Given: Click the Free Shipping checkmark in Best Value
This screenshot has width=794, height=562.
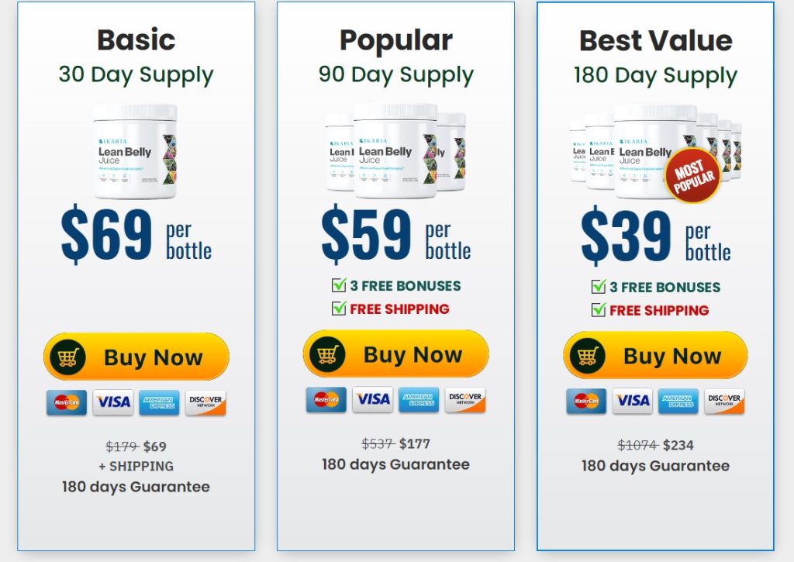Looking at the screenshot, I should point(599,309).
